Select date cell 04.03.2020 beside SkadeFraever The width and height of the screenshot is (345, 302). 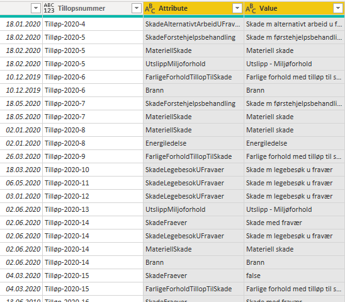pos(21,276)
